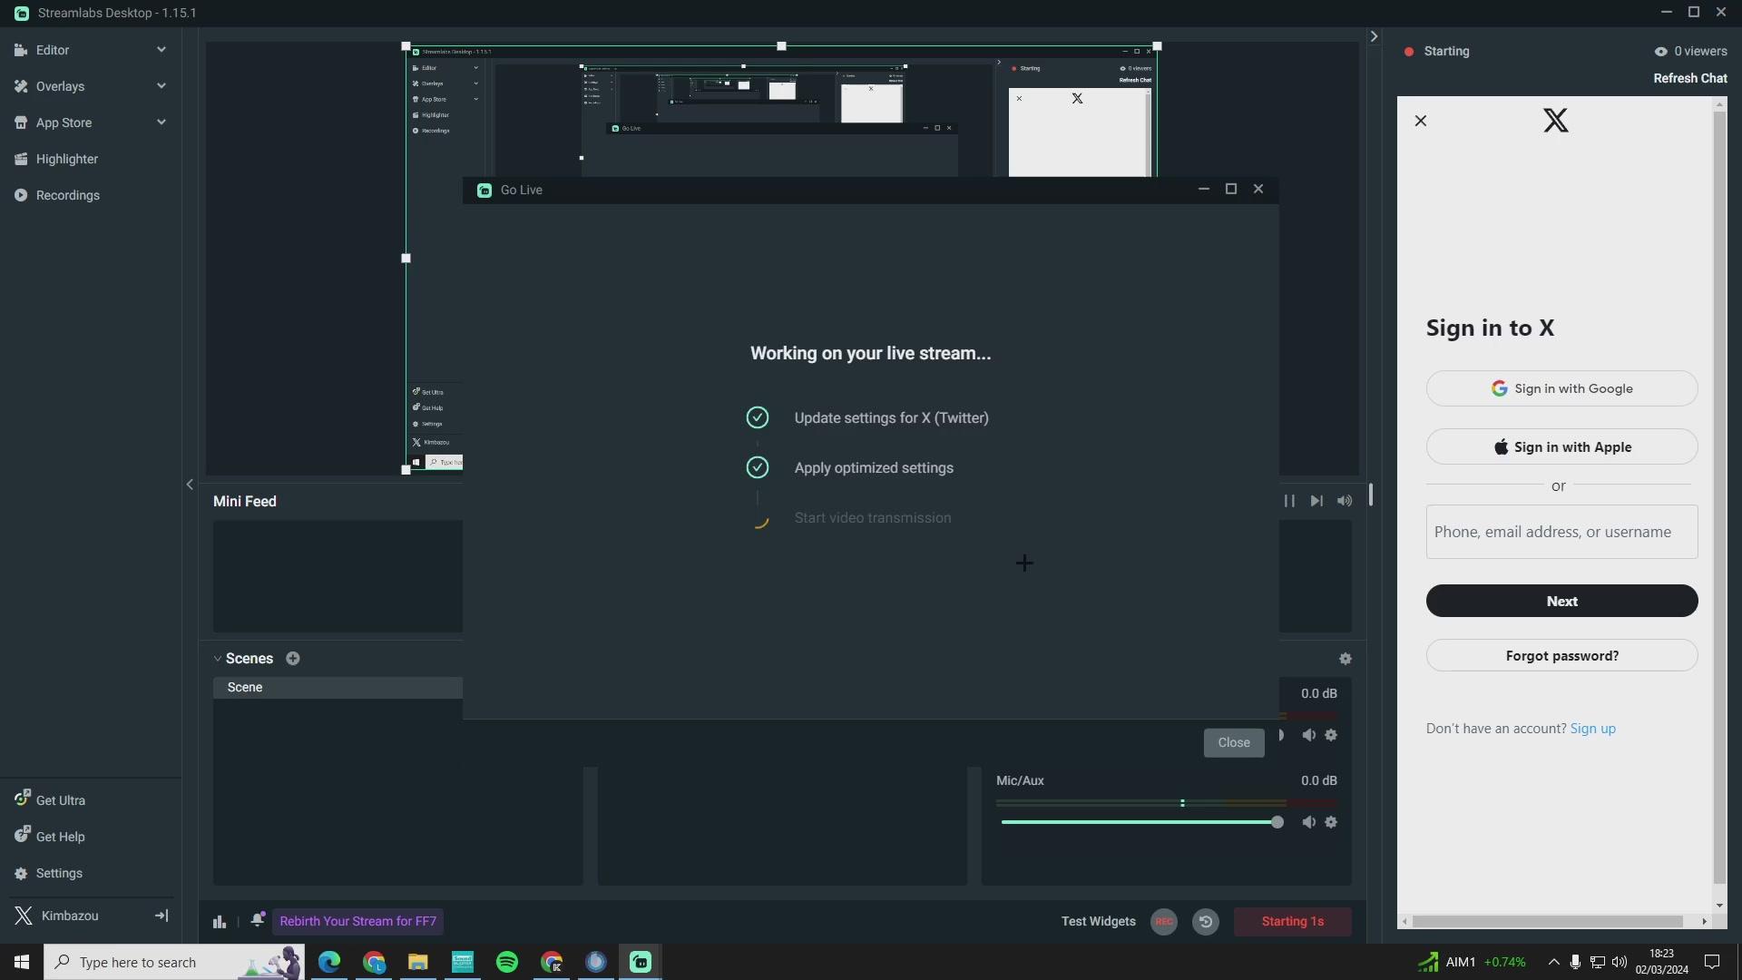This screenshot has width=1742, height=980.
Task: Skip to next Mini Feed item
Action: tap(1316, 501)
